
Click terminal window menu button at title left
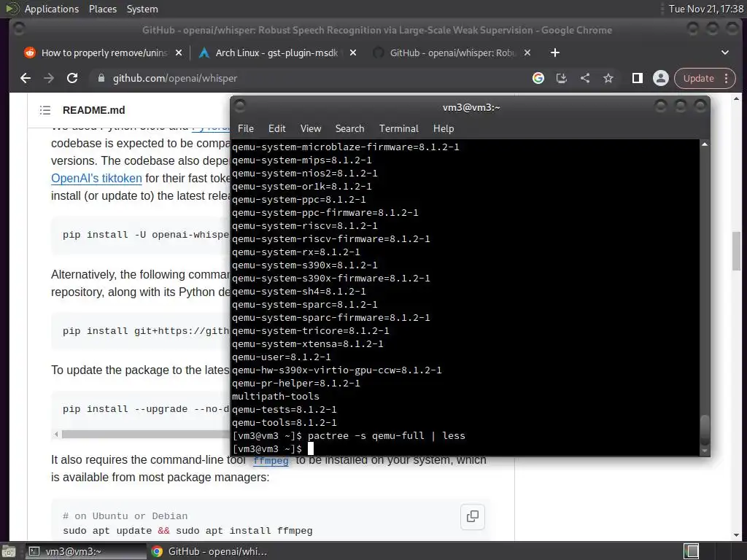pos(240,105)
